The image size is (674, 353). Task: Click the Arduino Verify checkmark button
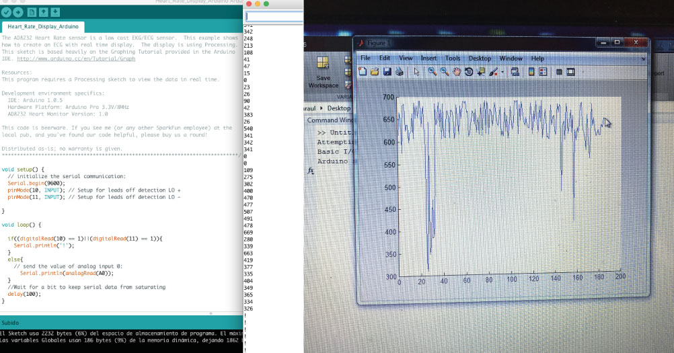(6, 13)
